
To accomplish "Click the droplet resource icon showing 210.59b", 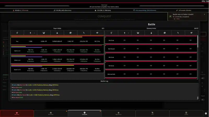I will point(95,10).
